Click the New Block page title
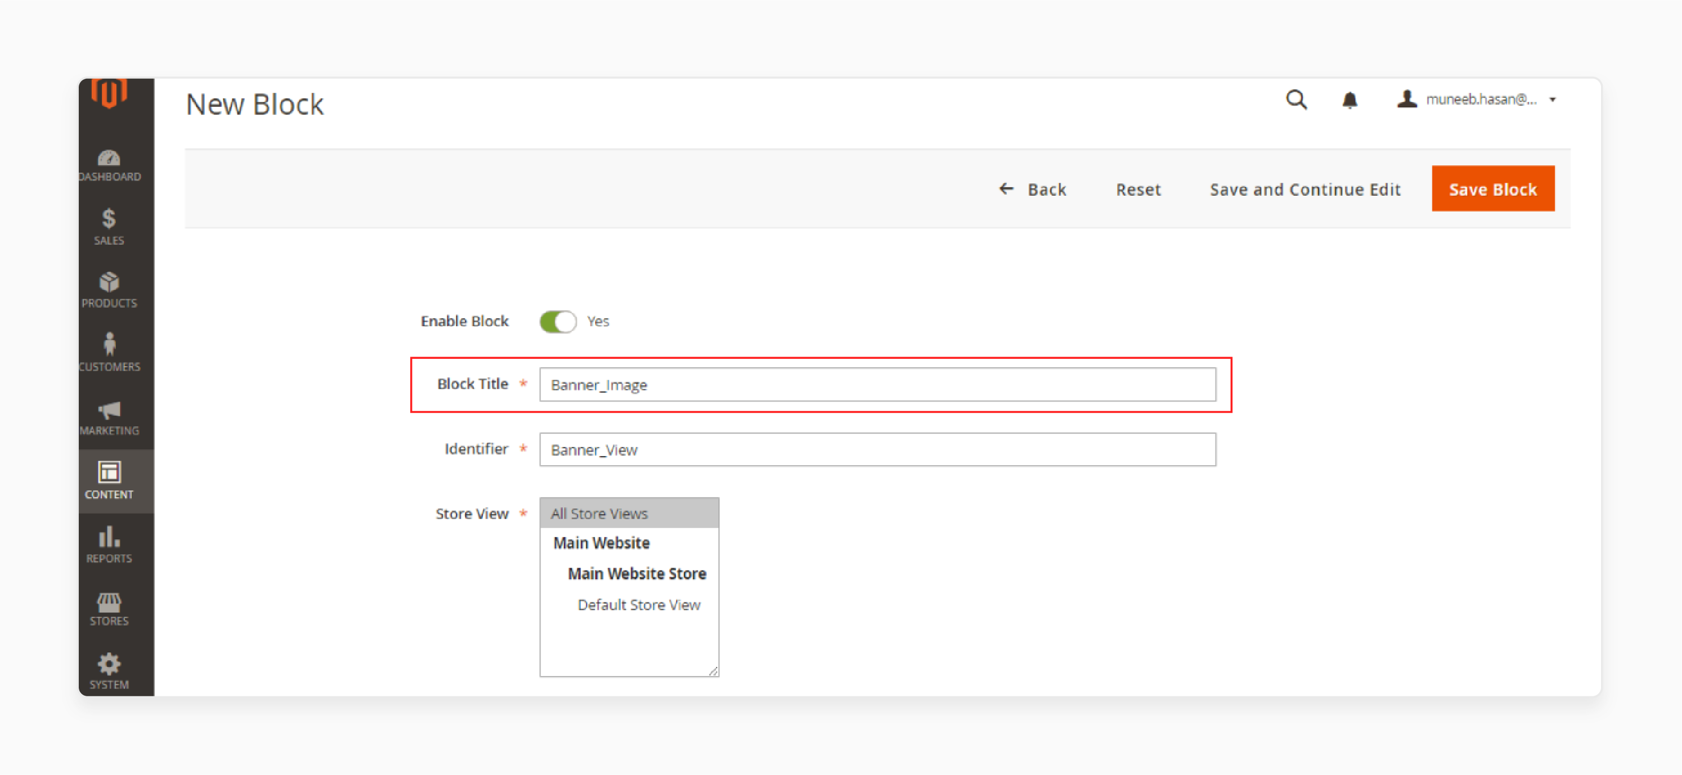The height and width of the screenshot is (775, 1682). click(x=255, y=105)
